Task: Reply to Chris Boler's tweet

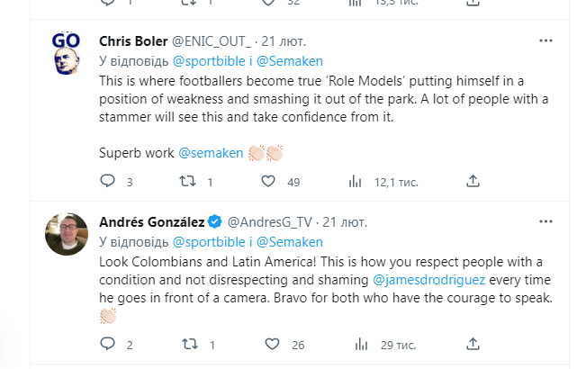Action: point(107,182)
